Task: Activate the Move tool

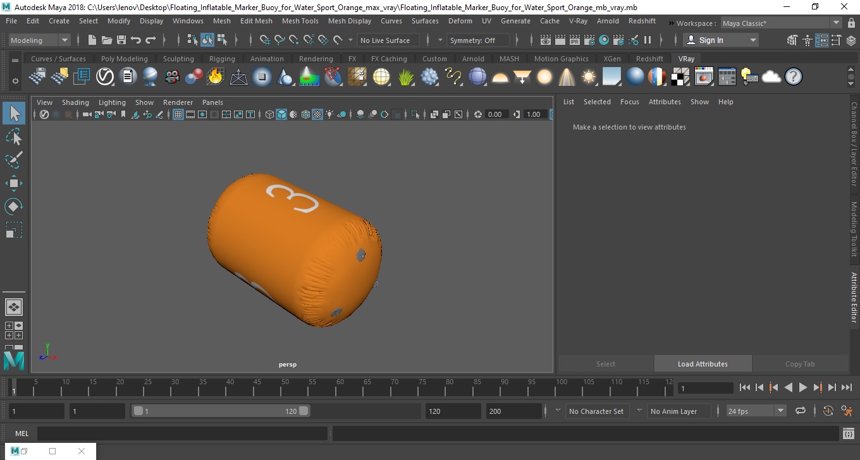Action: pos(14,183)
